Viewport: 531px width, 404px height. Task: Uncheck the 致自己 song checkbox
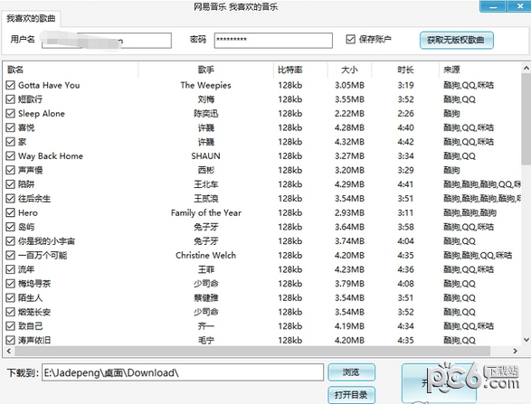[x=11, y=326]
